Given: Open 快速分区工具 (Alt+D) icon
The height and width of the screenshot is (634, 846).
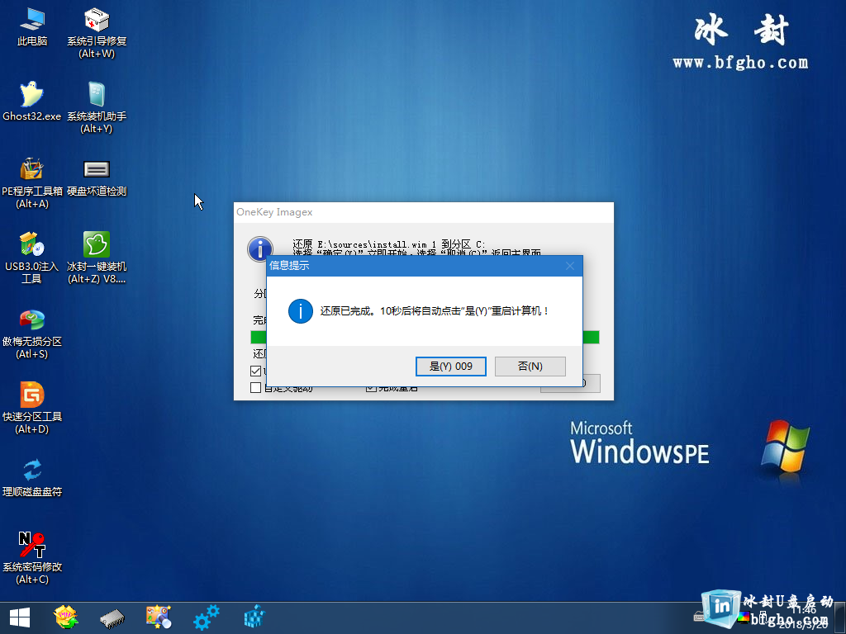Looking at the screenshot, I should click(32, 408).
